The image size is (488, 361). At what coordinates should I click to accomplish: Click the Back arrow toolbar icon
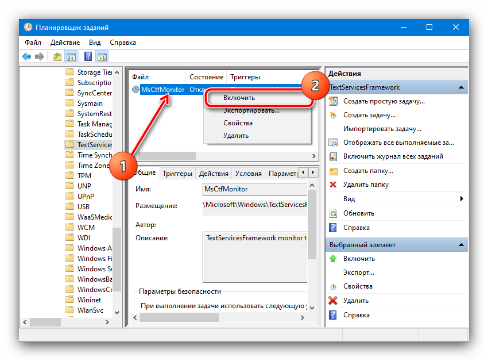coord(26,57)
